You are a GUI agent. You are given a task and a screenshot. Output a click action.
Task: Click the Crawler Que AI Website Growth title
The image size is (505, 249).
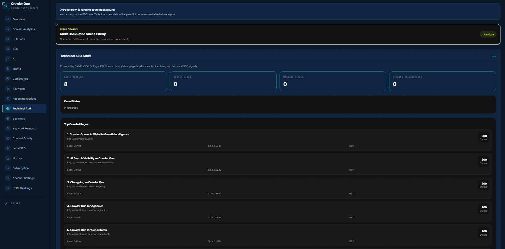[x=98, y=134]
